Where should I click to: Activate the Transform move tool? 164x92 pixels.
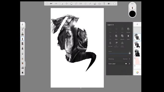67,4
